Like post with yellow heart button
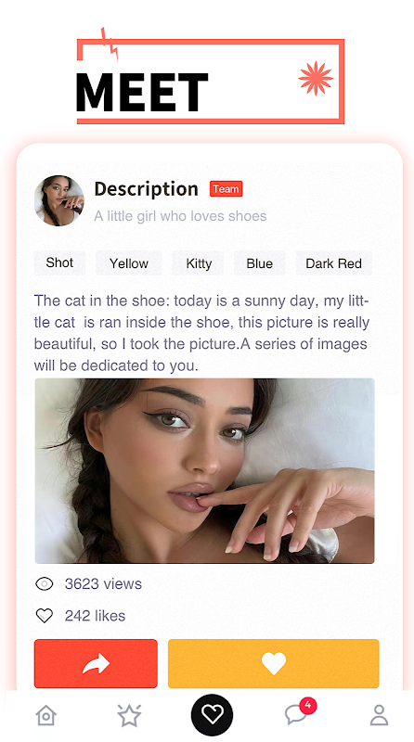The image size is (414, 742). (274, 663)
